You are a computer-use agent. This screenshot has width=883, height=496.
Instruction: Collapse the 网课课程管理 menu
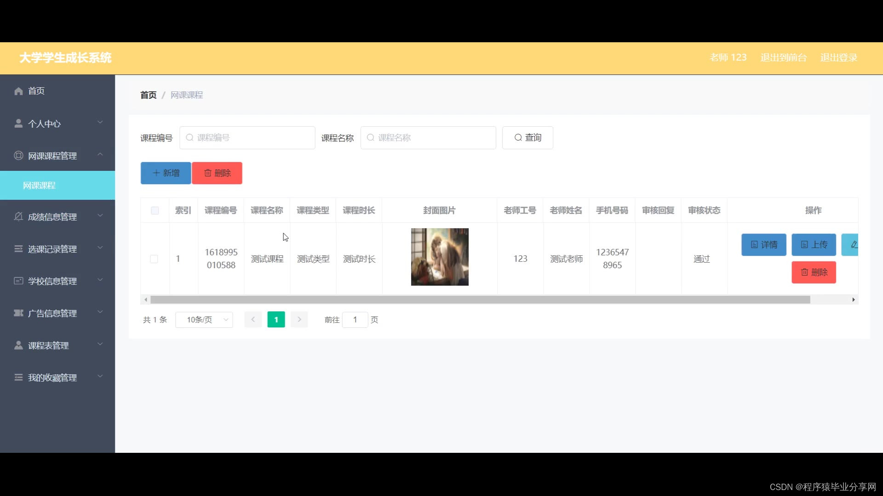point(57,156)
